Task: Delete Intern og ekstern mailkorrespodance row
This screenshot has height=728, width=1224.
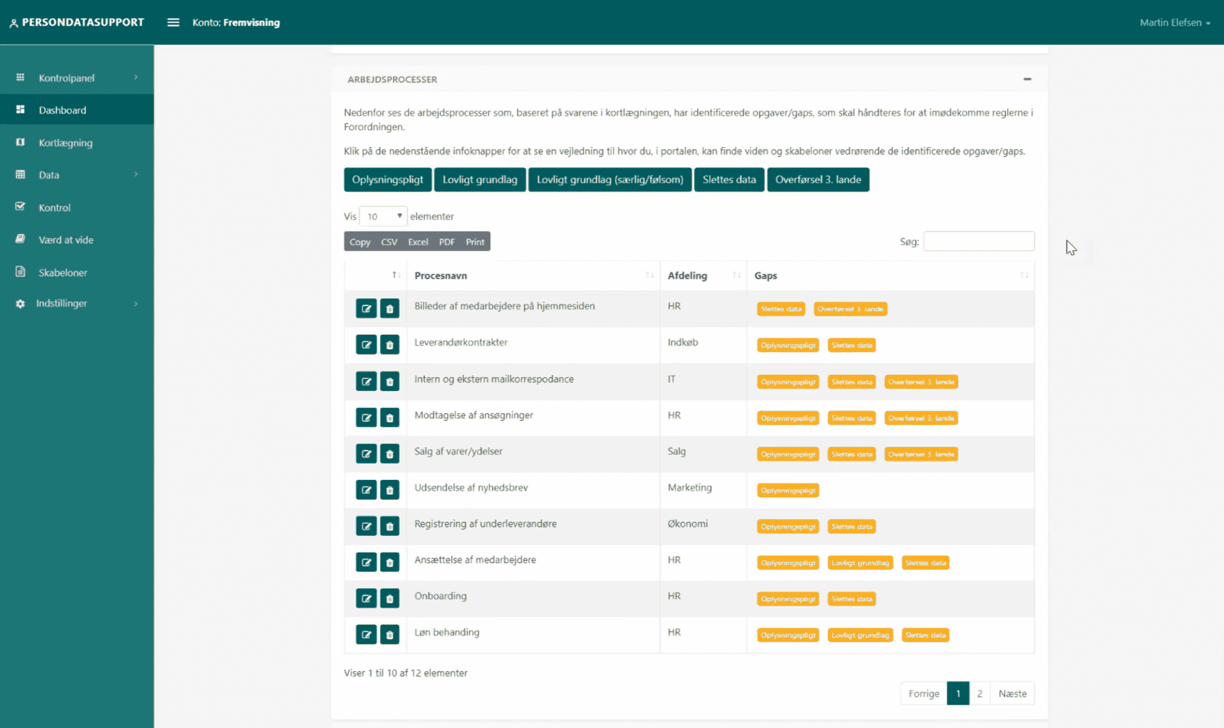Action: point(390,381)
